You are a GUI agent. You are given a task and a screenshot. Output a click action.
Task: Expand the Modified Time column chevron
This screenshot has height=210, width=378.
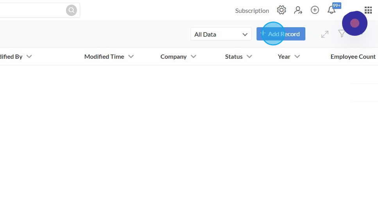tap(131, 56)
